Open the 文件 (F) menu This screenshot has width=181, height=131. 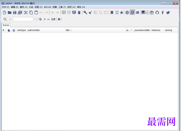[x=5, y=7]
